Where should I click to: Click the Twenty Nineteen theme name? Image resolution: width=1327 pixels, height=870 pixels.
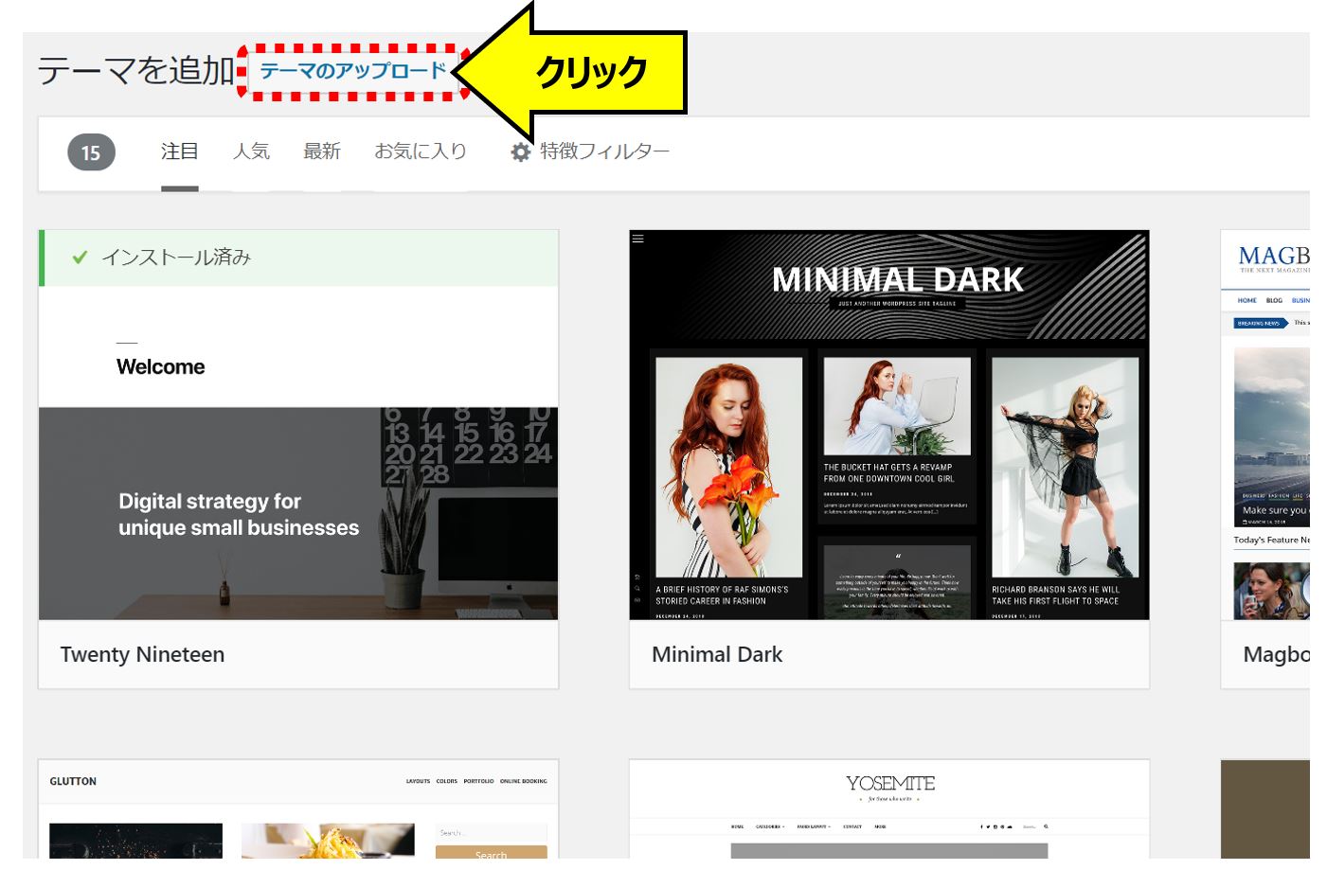(142, 654)
